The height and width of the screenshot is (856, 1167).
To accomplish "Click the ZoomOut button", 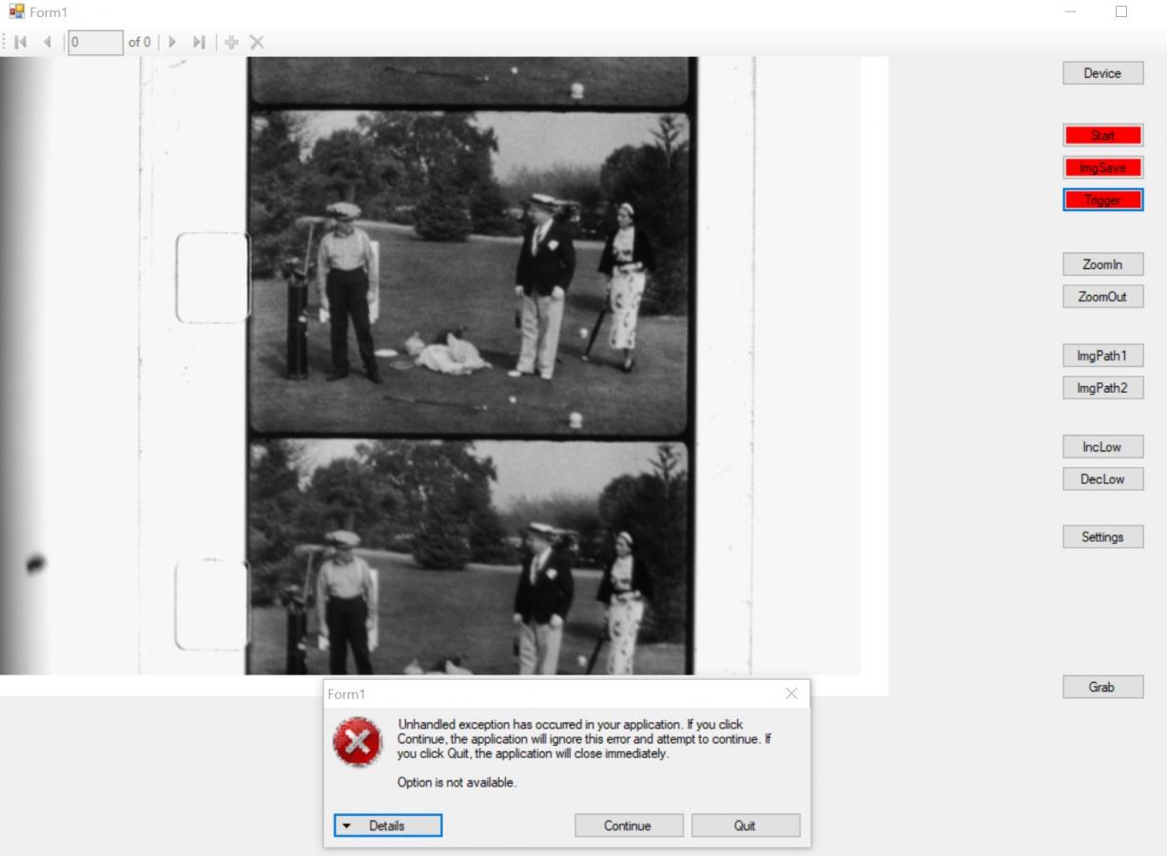I will (1102, 297).
